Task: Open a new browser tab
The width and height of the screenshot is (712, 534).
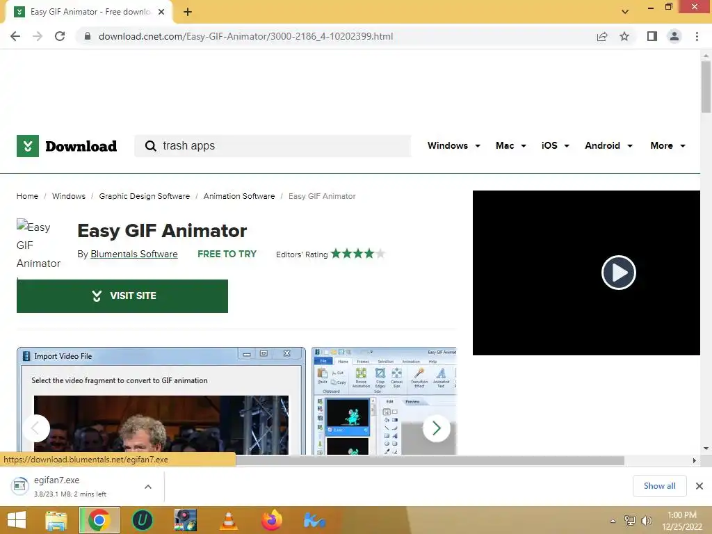Action: (x=188, y=13)
